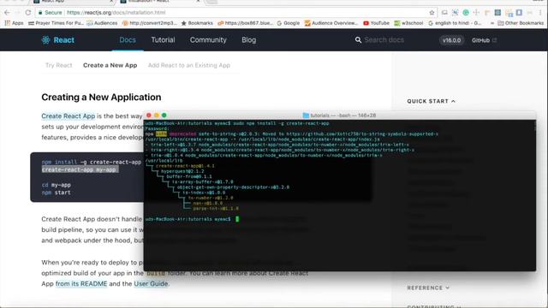Viewport: 548px width, 308px height.
Task: Open Chrome three-dot menu
Action: click(541, 13)
